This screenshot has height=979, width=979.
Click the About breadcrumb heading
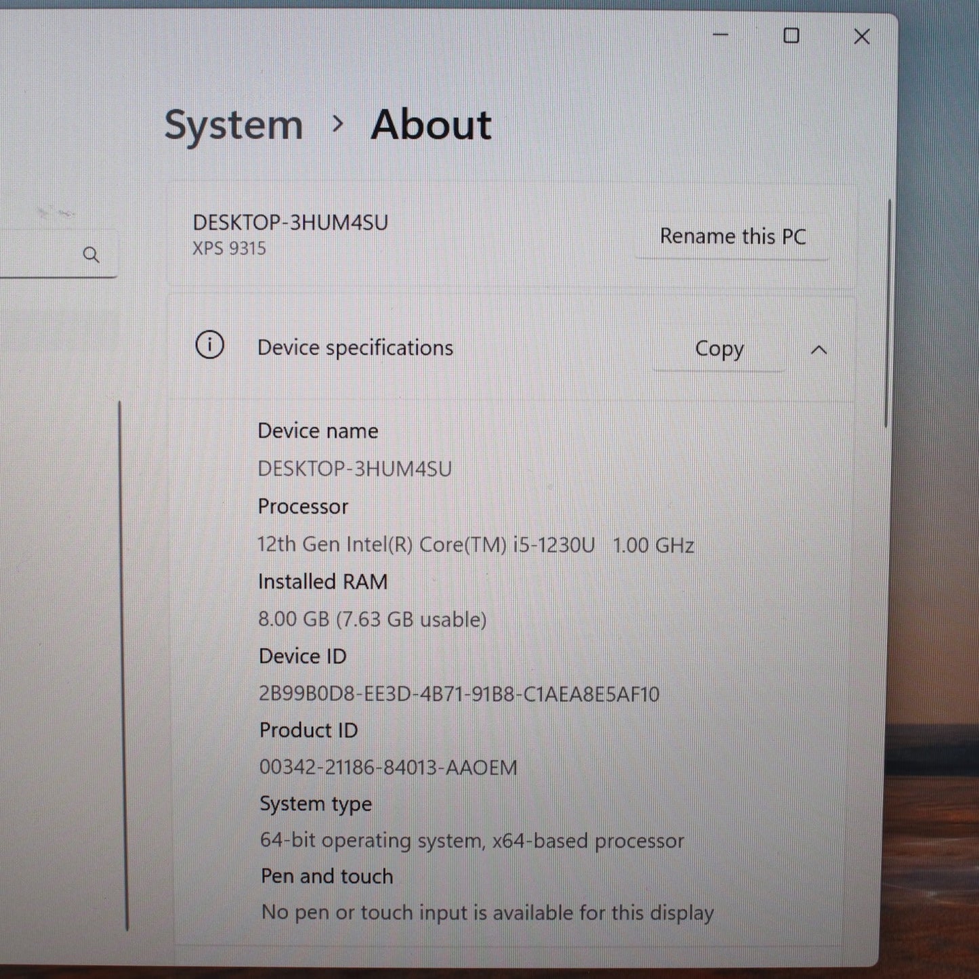pyautogui.click(x=431, y=125)
